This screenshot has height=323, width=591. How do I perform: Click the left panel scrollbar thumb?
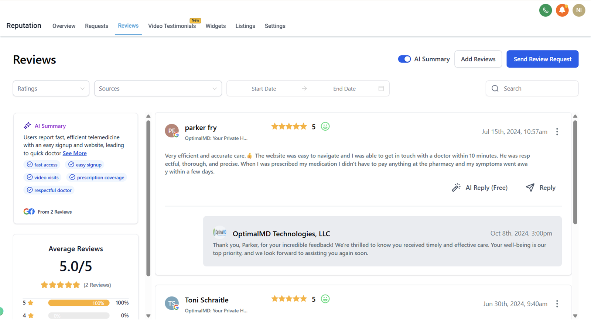[148, 198]
